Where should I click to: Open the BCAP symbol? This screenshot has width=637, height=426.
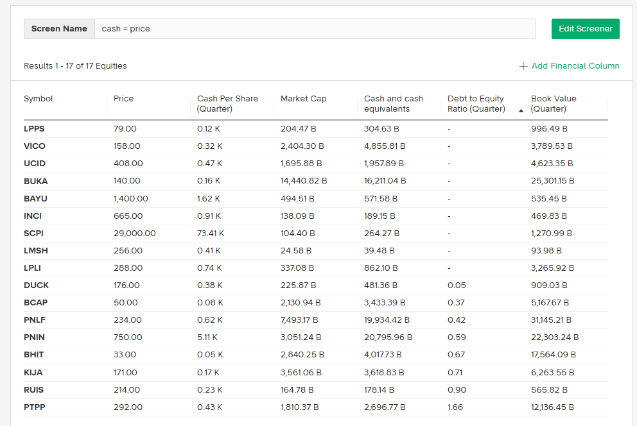(36, 303)
